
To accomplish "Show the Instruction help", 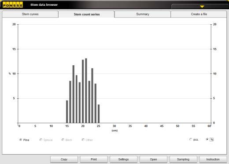I will pos(213,160).
